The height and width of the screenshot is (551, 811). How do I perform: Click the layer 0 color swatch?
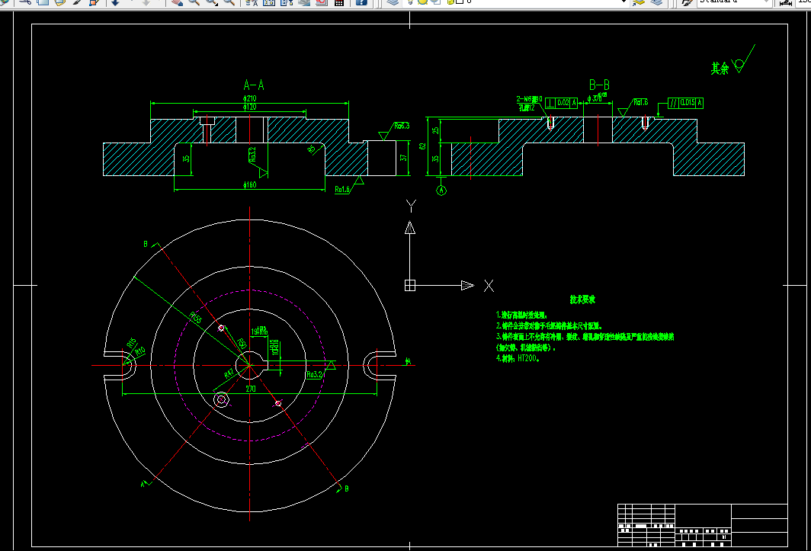coord(460,2)
